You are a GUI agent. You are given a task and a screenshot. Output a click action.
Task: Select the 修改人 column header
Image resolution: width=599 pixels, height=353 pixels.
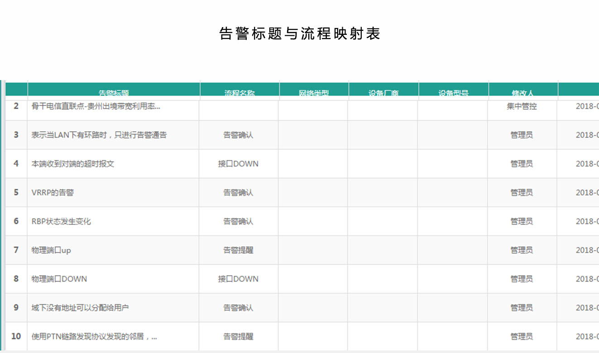522,92
